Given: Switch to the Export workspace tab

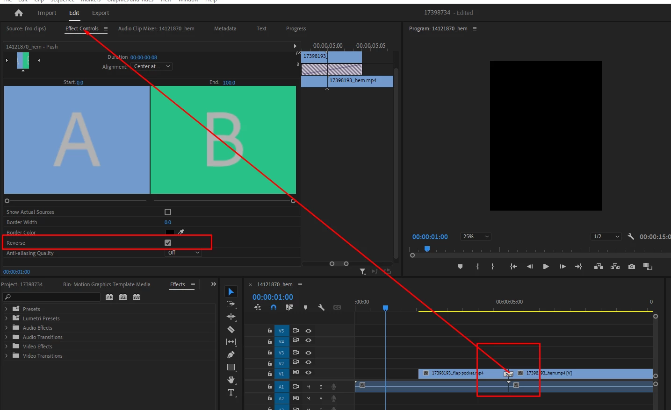Looking at the screenshot, I should coord(101,13).
